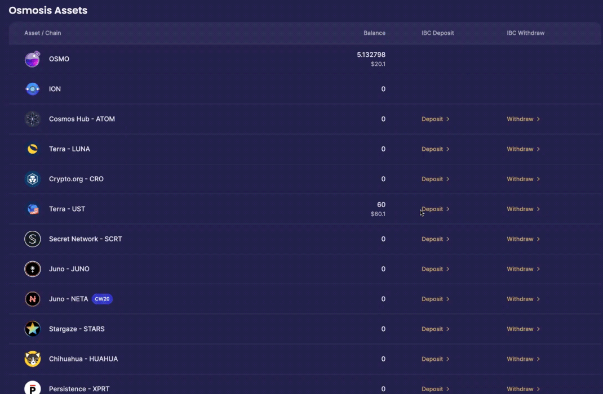The image size is (603, 394).
Task: Click the CW20 badge next to NETA
Action: [103, 299]
